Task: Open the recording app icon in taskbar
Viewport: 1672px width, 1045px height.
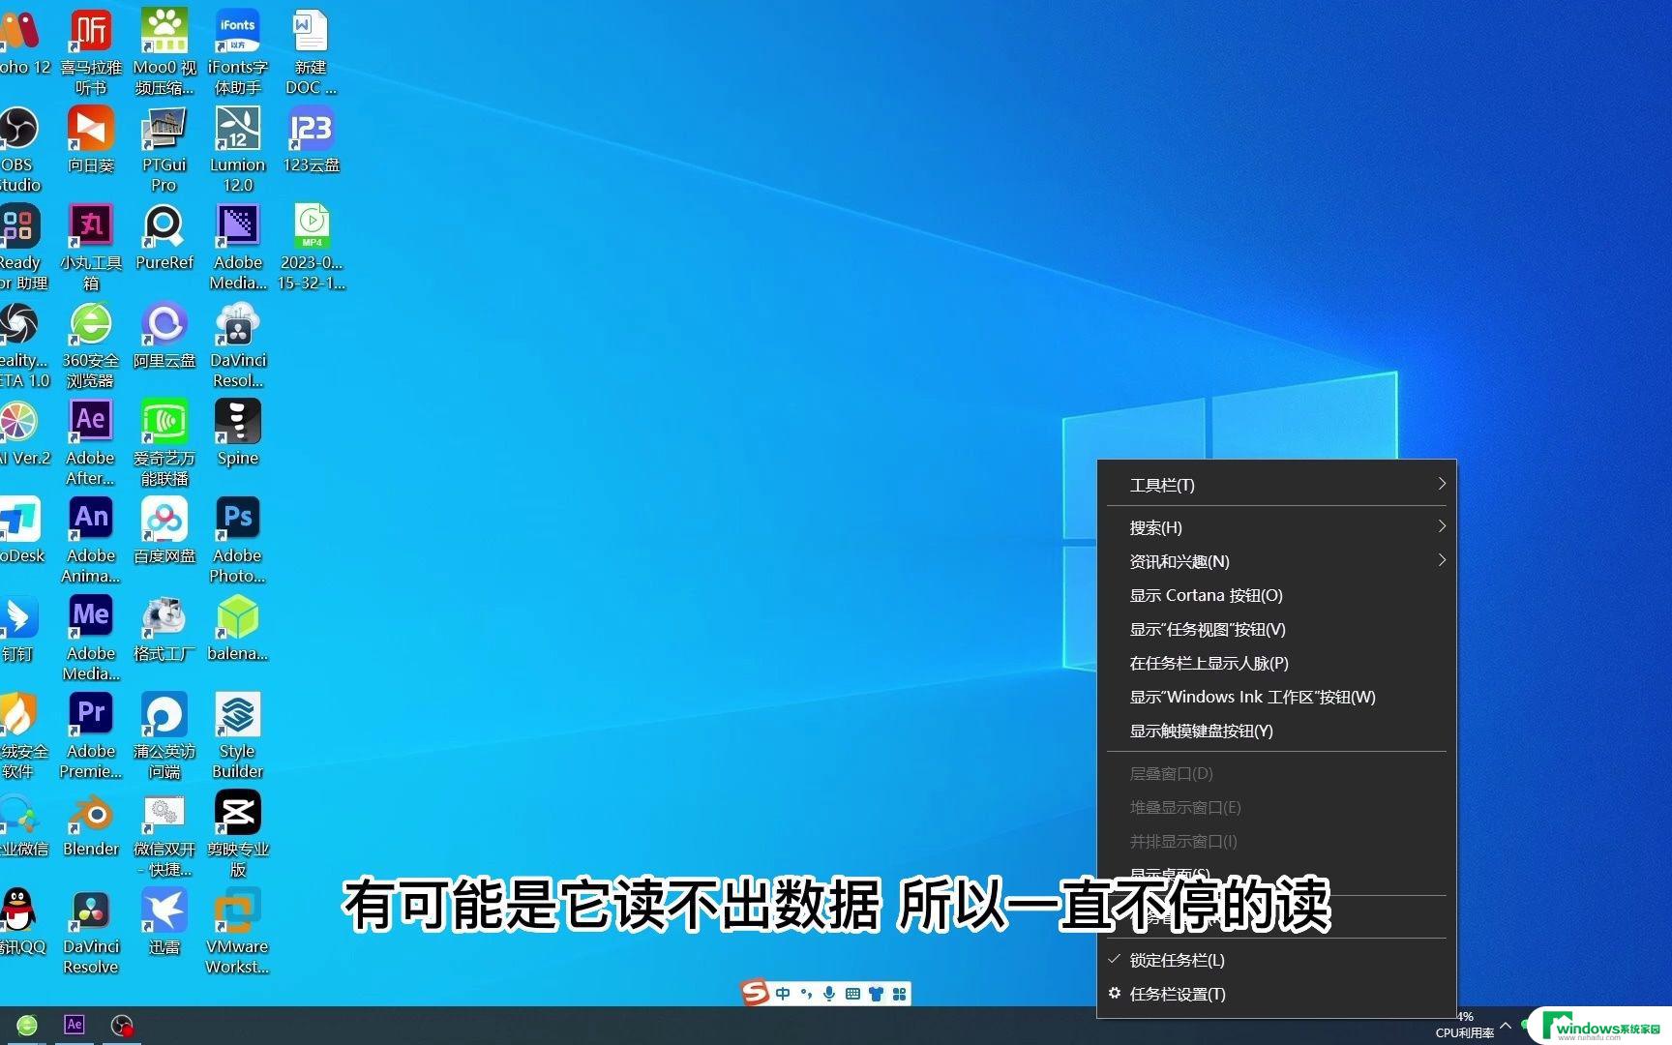Action: [x=122, y=1025]
